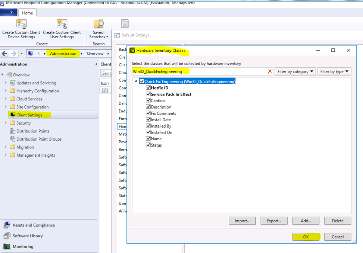Collapse the Overview tree node
Screen dimensions: 363x253
click(2, 74)
